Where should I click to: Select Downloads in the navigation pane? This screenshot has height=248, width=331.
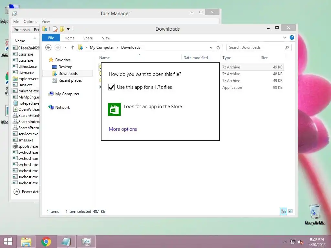pyautogui.click(x=68, y=73)
